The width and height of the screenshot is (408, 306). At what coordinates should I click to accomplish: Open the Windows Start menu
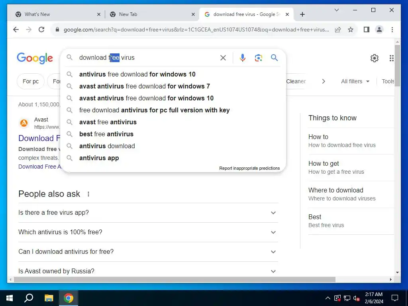[x=10, y=298]
